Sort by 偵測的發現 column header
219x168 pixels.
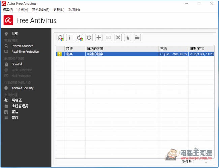click(x=122, y=49)
